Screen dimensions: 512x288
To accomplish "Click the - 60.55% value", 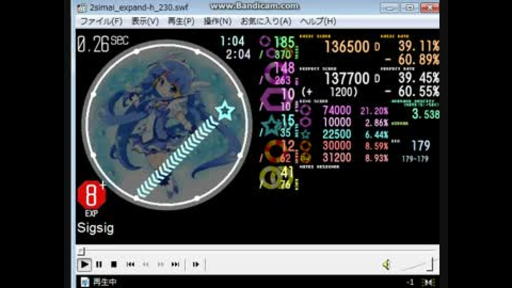I will pos(412,91).
